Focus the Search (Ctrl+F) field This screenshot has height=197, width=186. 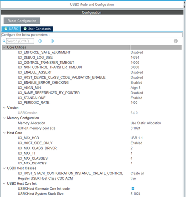pyautogui.click(x=20, y=41)
